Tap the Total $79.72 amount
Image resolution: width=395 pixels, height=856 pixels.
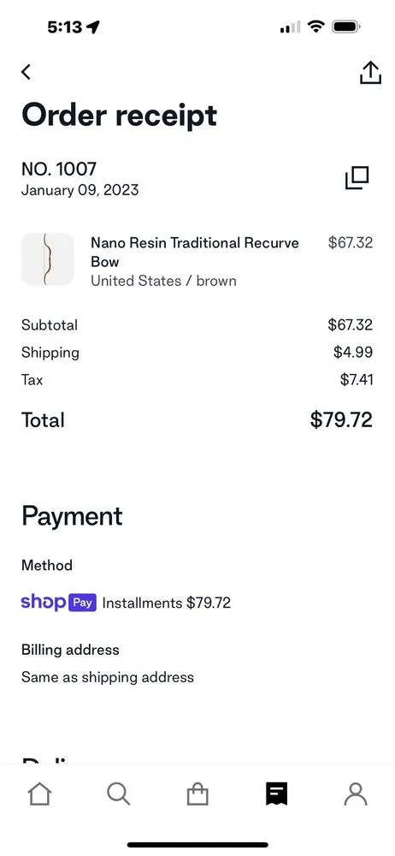click(x=341, y=419)
